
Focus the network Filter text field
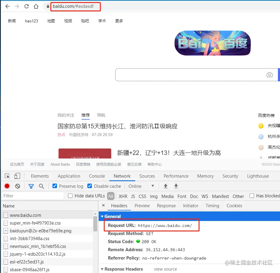[33, 196]
